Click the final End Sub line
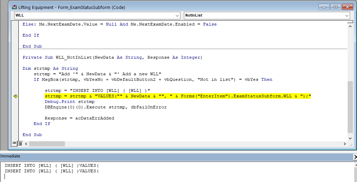 tap(32, 135)
